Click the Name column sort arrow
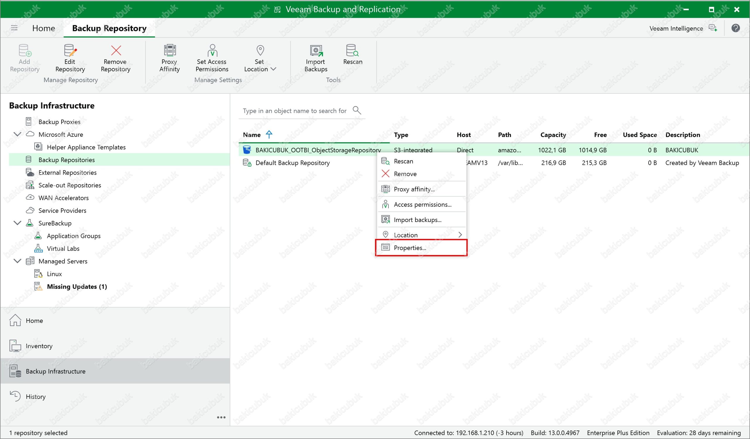The image size is (750, 439). [x=269, y=134]
